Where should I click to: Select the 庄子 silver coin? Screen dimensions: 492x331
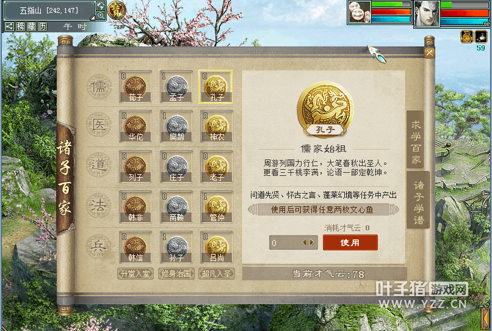[x=176, y=167]
